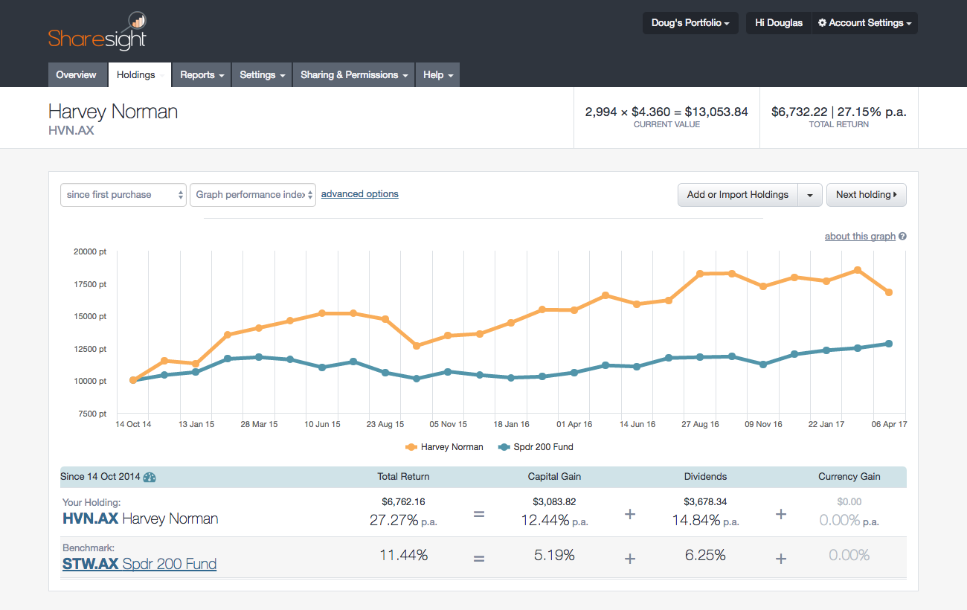The width and height of the screenshot is (967, 610).
Task: Open the STW.AX Spdr 200 Fund benchmark link
Action: tap(140, 564)
